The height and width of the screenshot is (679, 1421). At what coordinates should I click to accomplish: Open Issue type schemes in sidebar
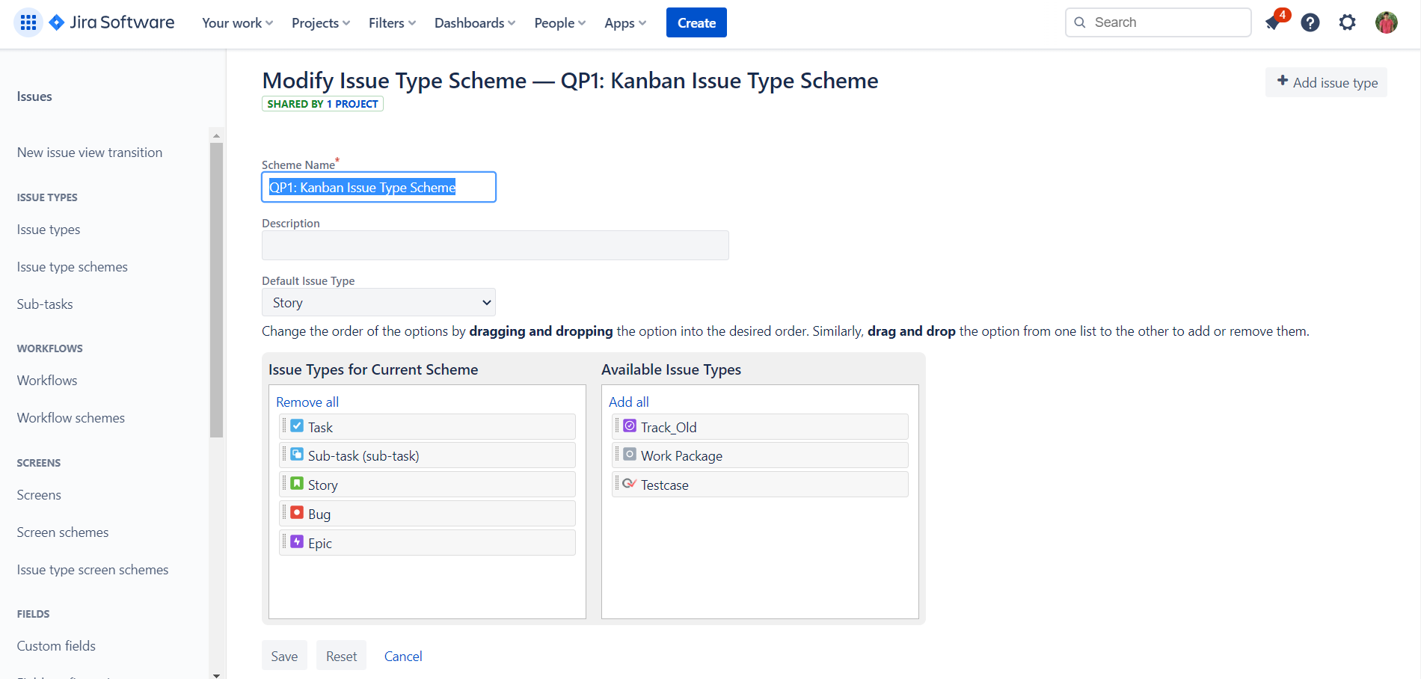[x=73, y=267]
